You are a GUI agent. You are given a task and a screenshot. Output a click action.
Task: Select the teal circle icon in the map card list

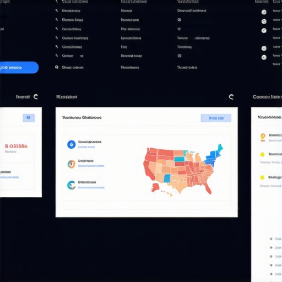pos(72,185)
